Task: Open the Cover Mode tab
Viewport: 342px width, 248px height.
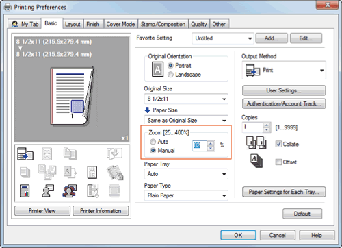Action: 120,24
